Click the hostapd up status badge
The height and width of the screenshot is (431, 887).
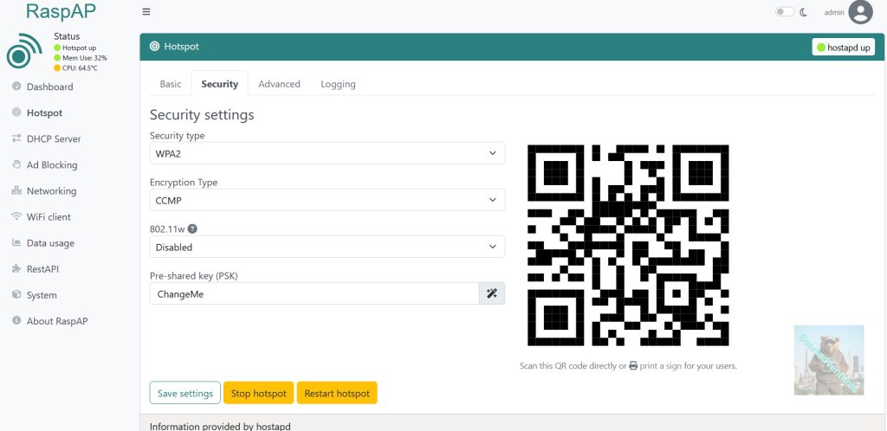coord(844,48)
